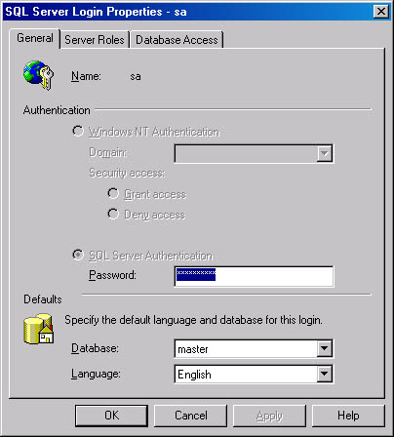Click the database cylinders defaults icon

click(x=39, y=329)
